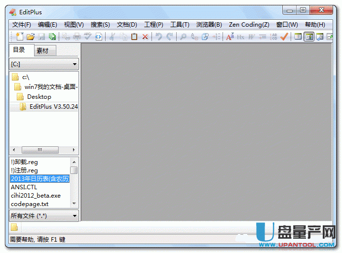Click file list vertical scrollbar thumb
342x253 pixels.
tap(74, 170)
